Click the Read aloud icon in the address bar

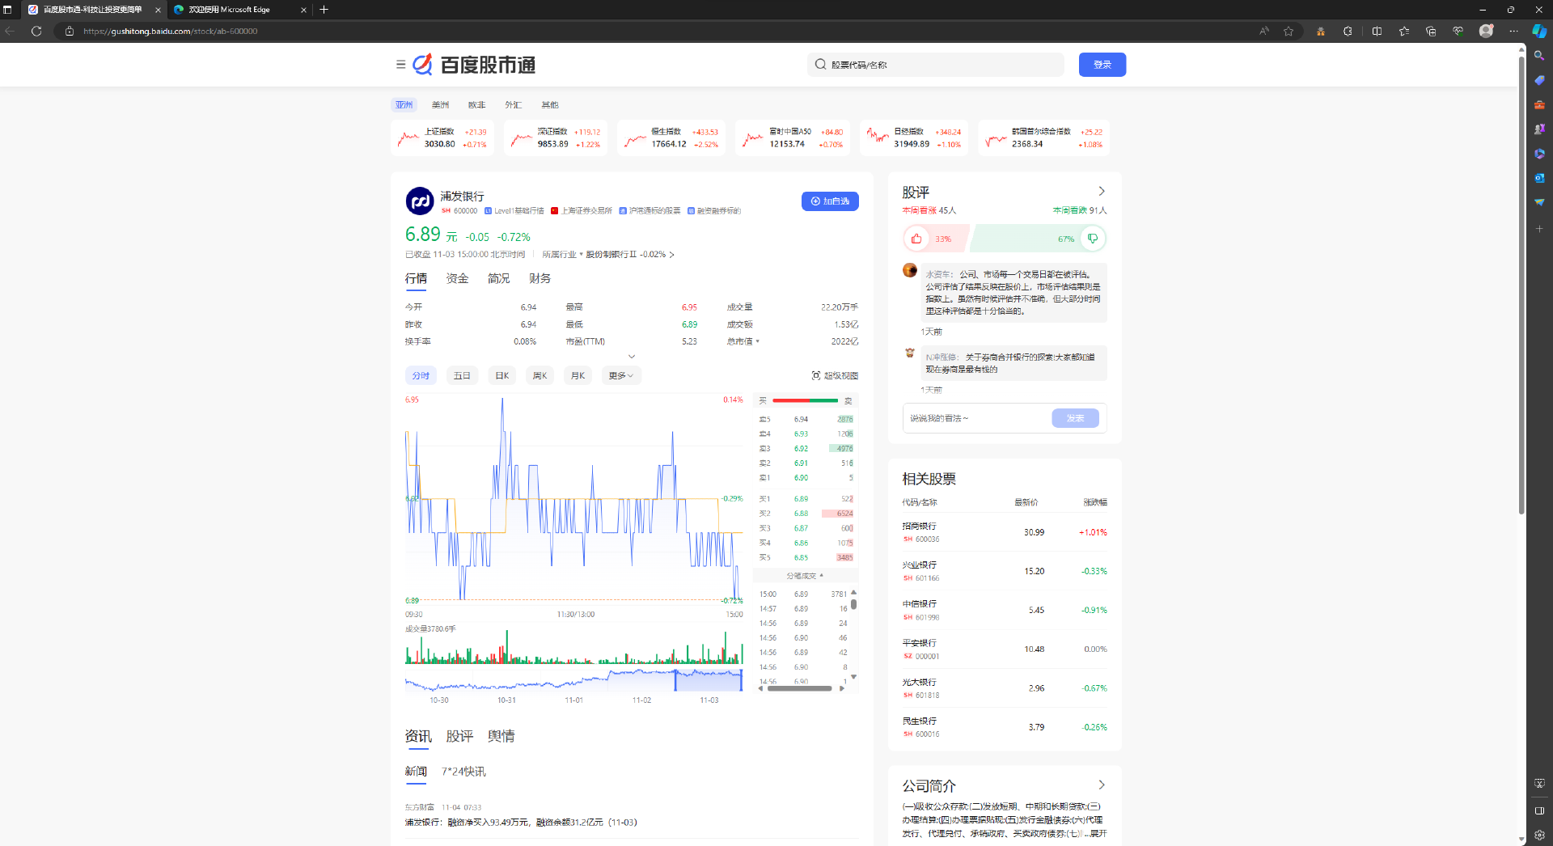[x=1263, y=31]
